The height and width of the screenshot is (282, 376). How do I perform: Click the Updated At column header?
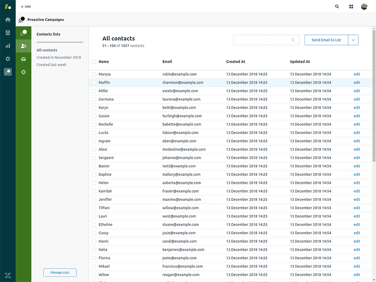[x=300, y=62]
